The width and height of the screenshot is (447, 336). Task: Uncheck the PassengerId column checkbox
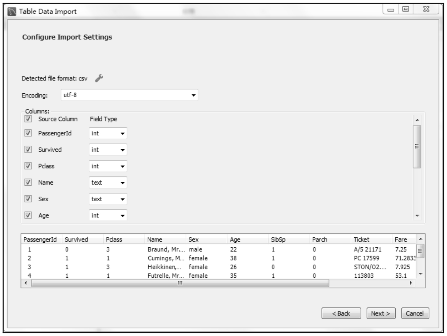(x=28, y=133)
